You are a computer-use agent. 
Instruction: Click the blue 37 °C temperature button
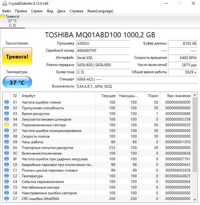(x=17, y=82)
